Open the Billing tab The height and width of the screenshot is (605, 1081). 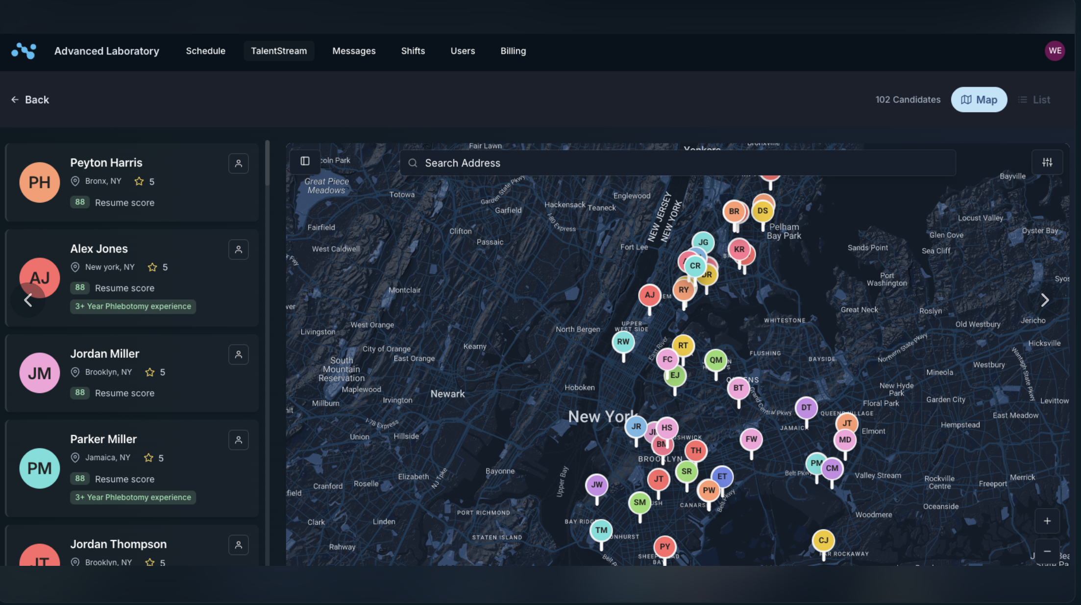[x=513, y=51]
